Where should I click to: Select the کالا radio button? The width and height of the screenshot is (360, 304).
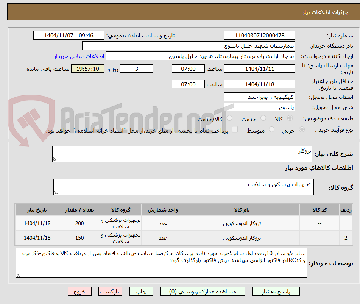click(290, 118)
